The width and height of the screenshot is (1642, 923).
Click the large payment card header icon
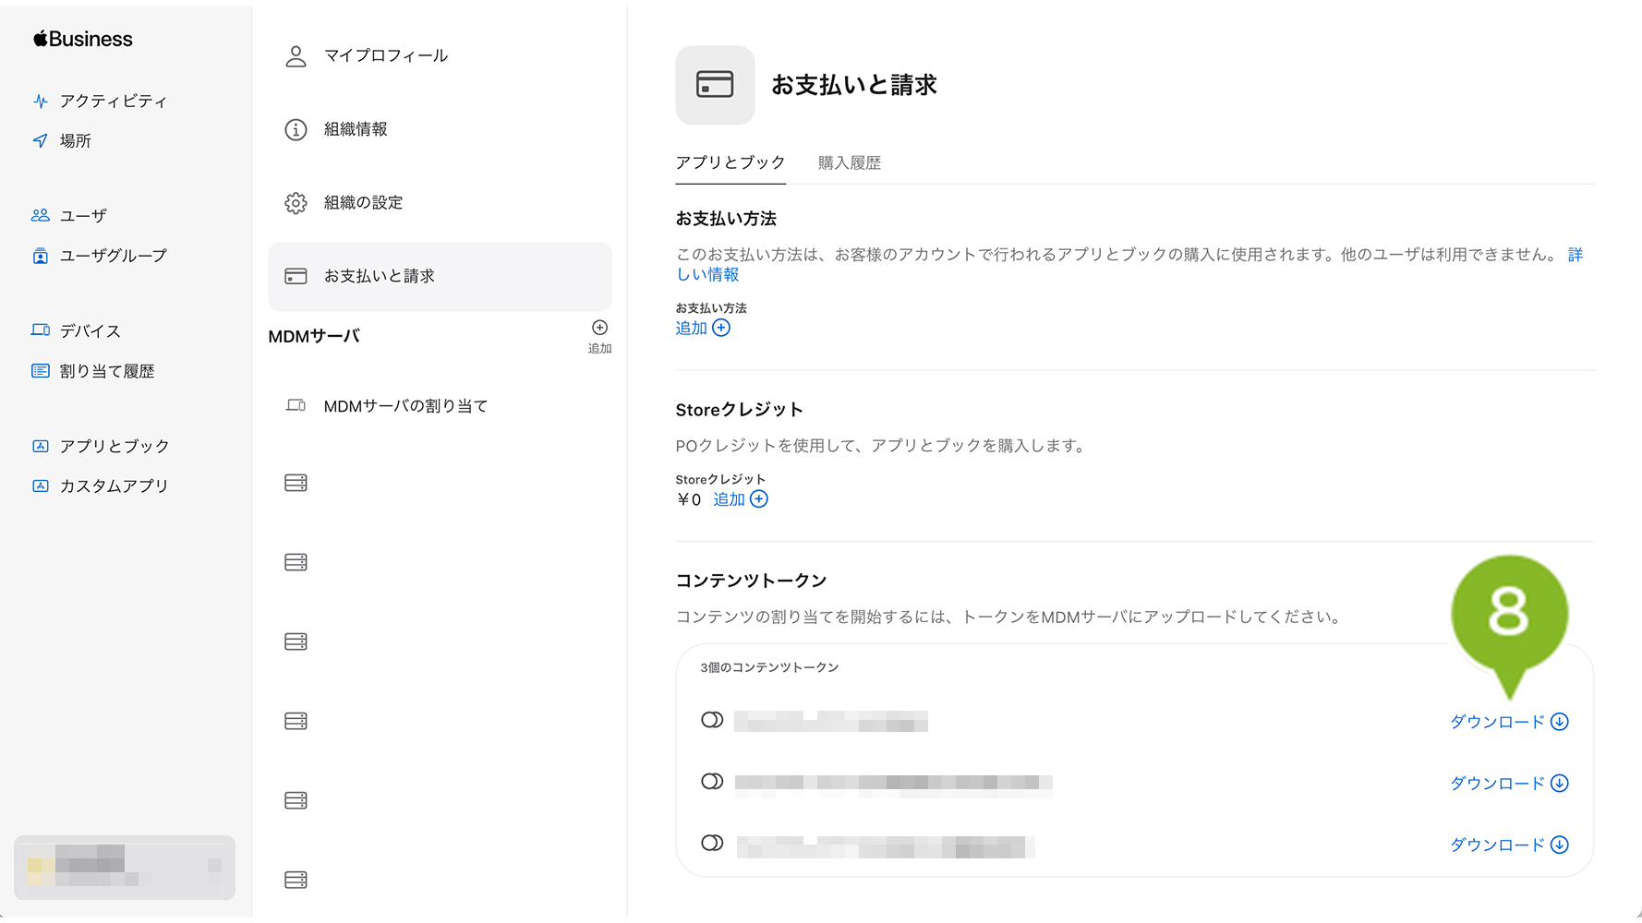coord(715,85)
